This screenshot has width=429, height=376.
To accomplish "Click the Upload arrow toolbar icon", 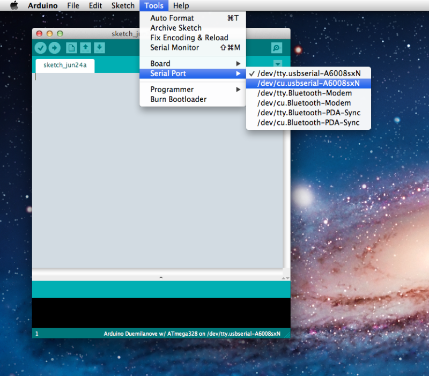I will tap(55, 48).
